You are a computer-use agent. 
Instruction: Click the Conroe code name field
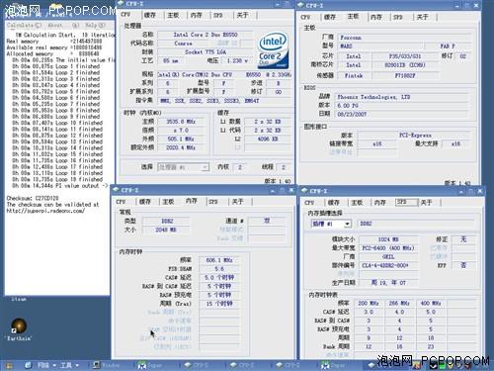tap(183, 44)
